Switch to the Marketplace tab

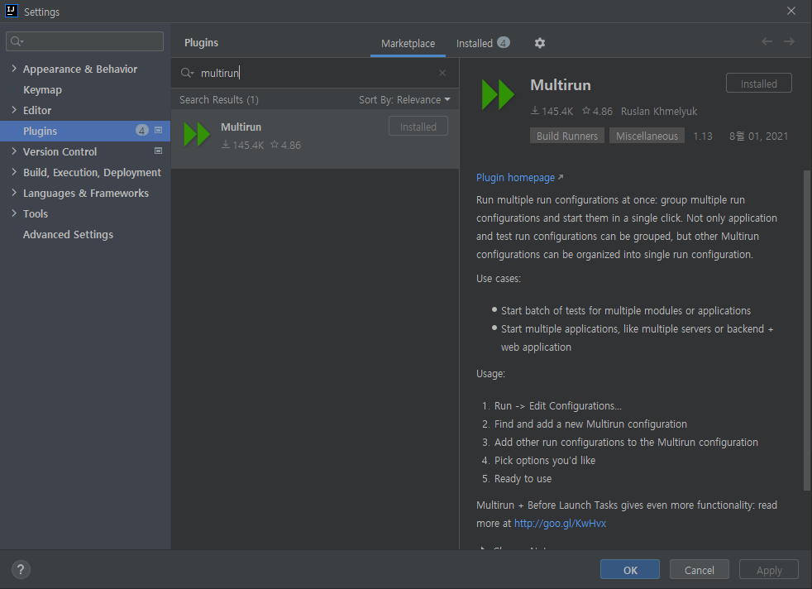click(408, 44)
